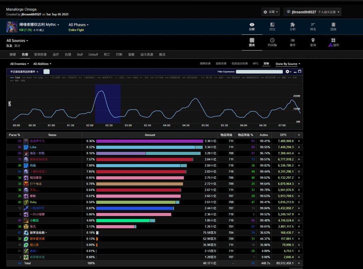Open the Done By Source dropdown
This screenshot has height=269, width=363.
coord(287,64)
